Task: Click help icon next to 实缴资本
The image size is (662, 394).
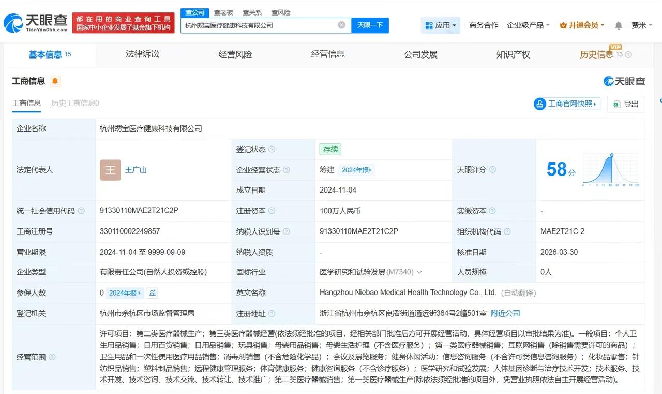Action: tap(492, 211)
